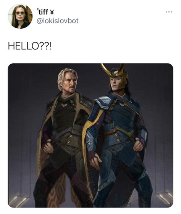
Task: Click the horned gold helmet in the picture
Action: (x=116, y=73)
